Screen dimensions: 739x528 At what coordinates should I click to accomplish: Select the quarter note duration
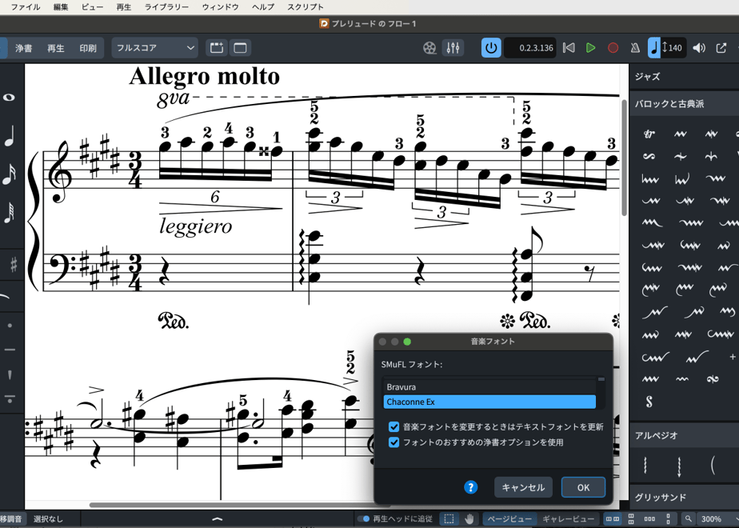pos(10,137)
